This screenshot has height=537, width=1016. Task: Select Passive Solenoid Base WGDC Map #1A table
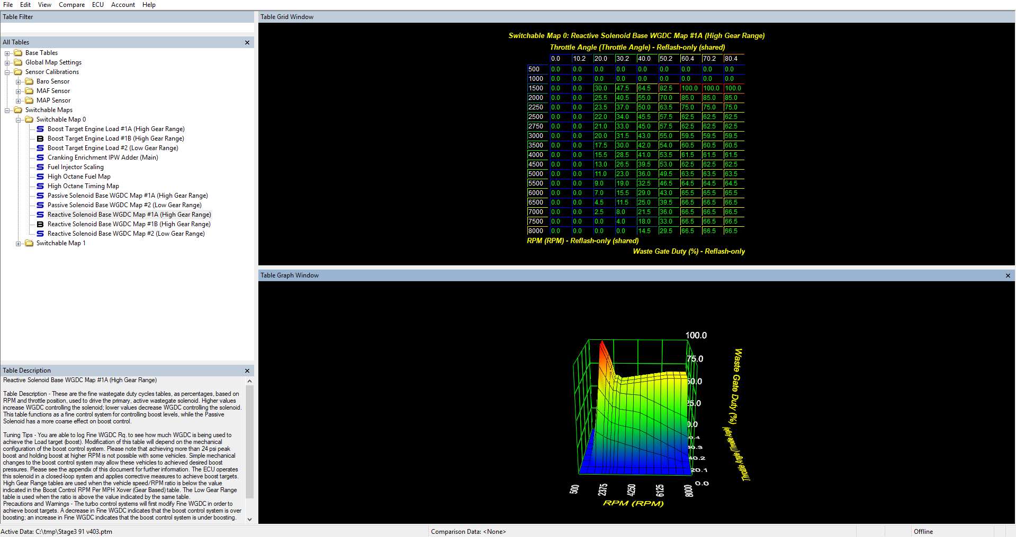click(x=128, y=196)
